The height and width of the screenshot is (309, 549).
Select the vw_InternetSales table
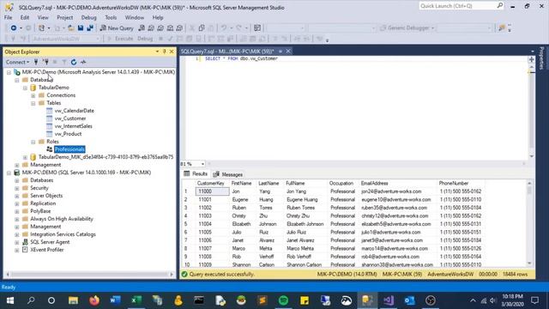(73, 126)
